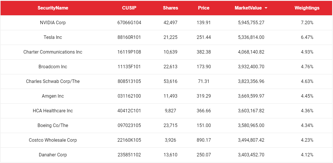Click market value 5,945,755.27
333x163 pixels.
click(251, 23)
